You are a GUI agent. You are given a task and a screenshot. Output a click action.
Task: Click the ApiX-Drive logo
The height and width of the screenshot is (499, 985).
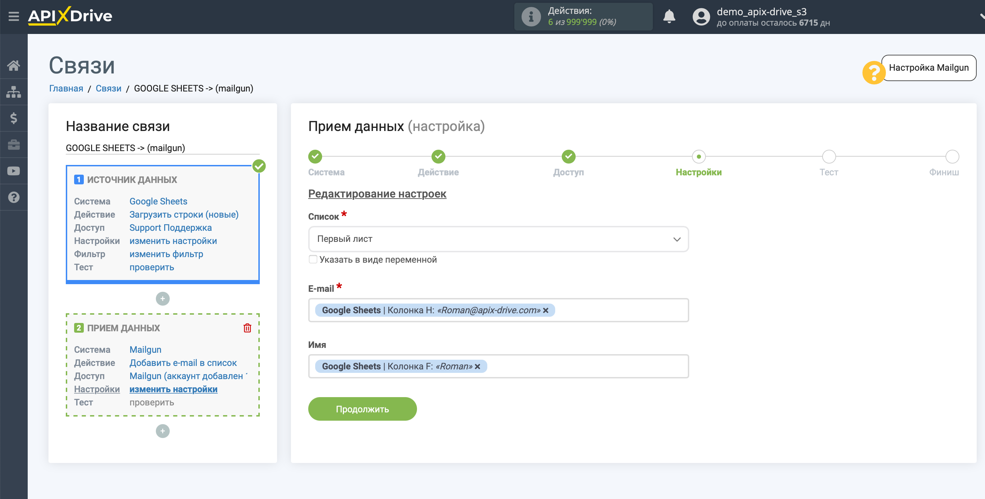pos(70,16)
